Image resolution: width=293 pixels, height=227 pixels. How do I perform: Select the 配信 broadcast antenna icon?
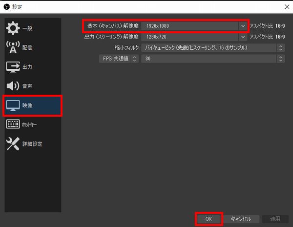[x=13, y=47]
